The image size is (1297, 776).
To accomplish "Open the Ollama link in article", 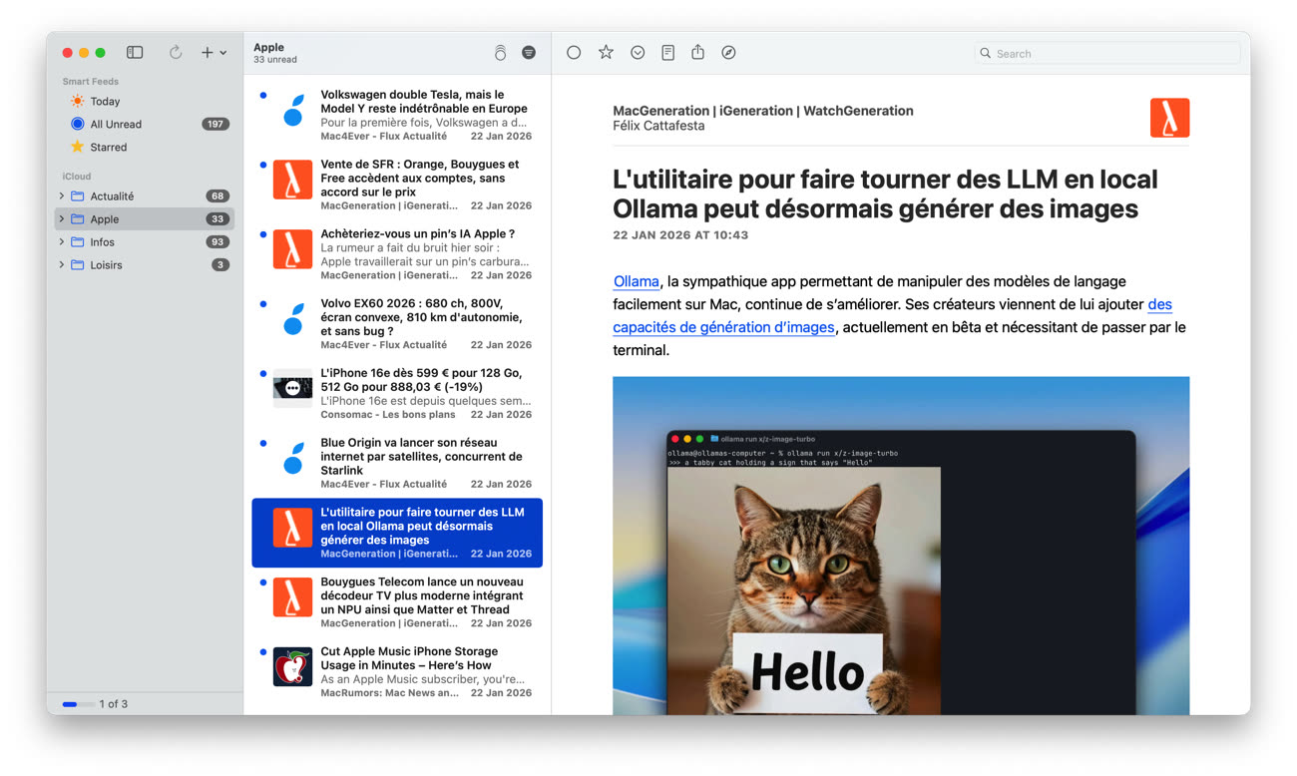I will point(636,282).
